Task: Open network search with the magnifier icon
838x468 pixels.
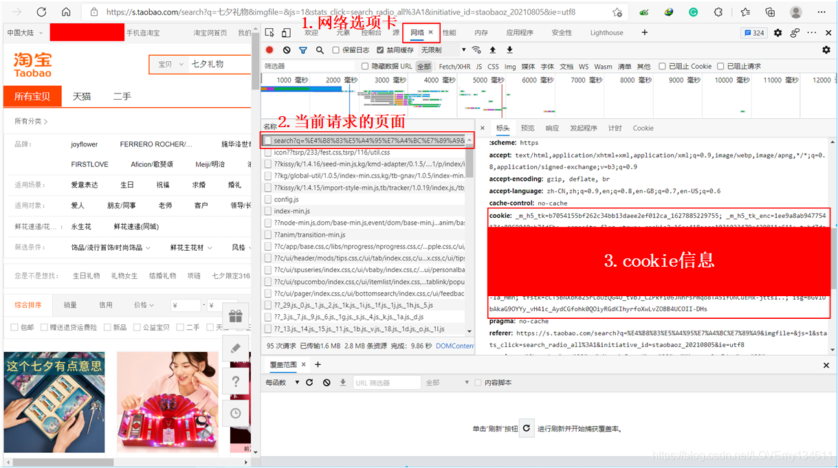Action: [x=320, y=50]
